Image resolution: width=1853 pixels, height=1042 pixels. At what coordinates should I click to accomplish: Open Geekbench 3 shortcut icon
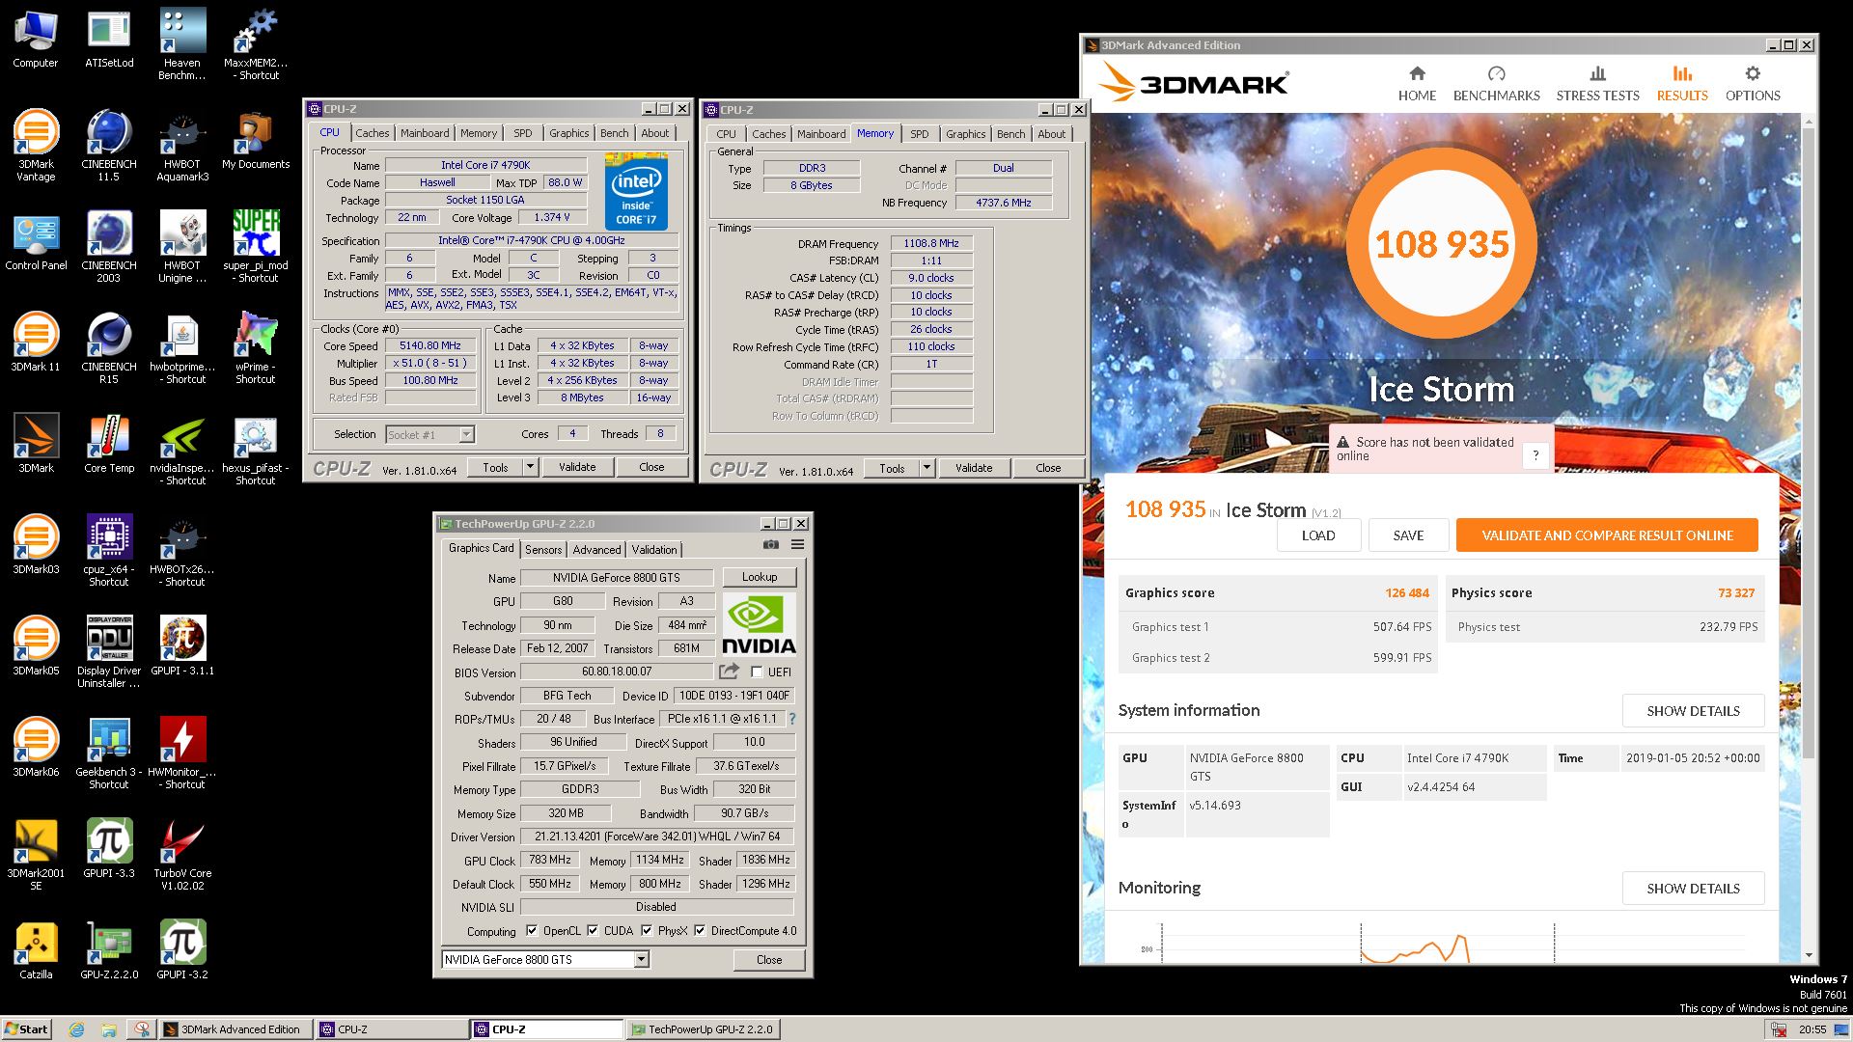pyautogui.click(x=109, y=753)
